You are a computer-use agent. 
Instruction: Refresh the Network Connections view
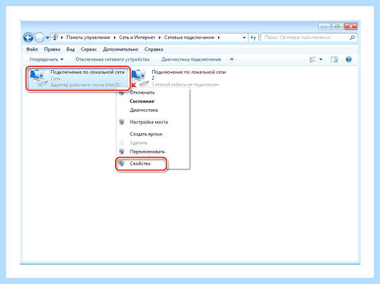tap(253, 37)
